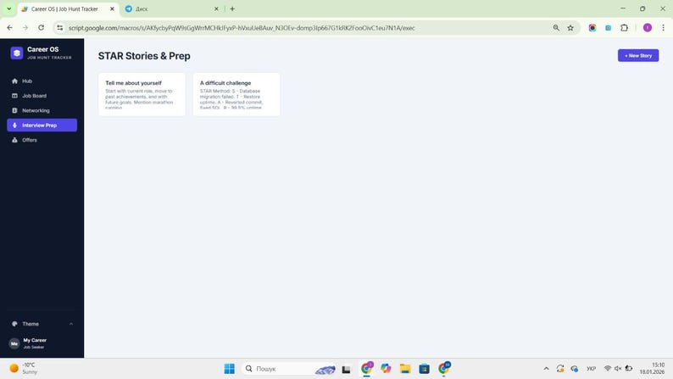Open the Windows Start menu
The image size is (673, 379).
pos(229,369)
